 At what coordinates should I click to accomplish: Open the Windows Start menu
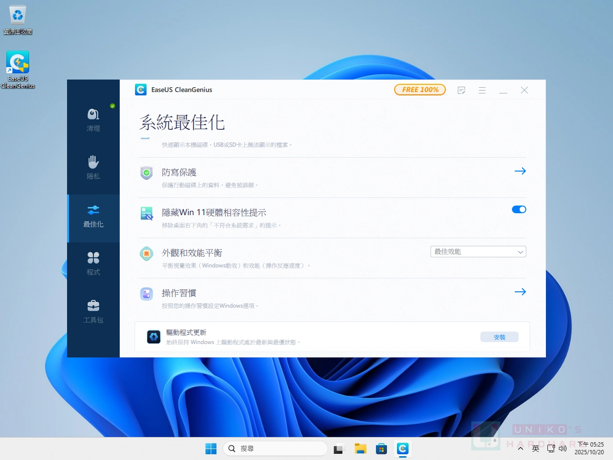[211, 448]
